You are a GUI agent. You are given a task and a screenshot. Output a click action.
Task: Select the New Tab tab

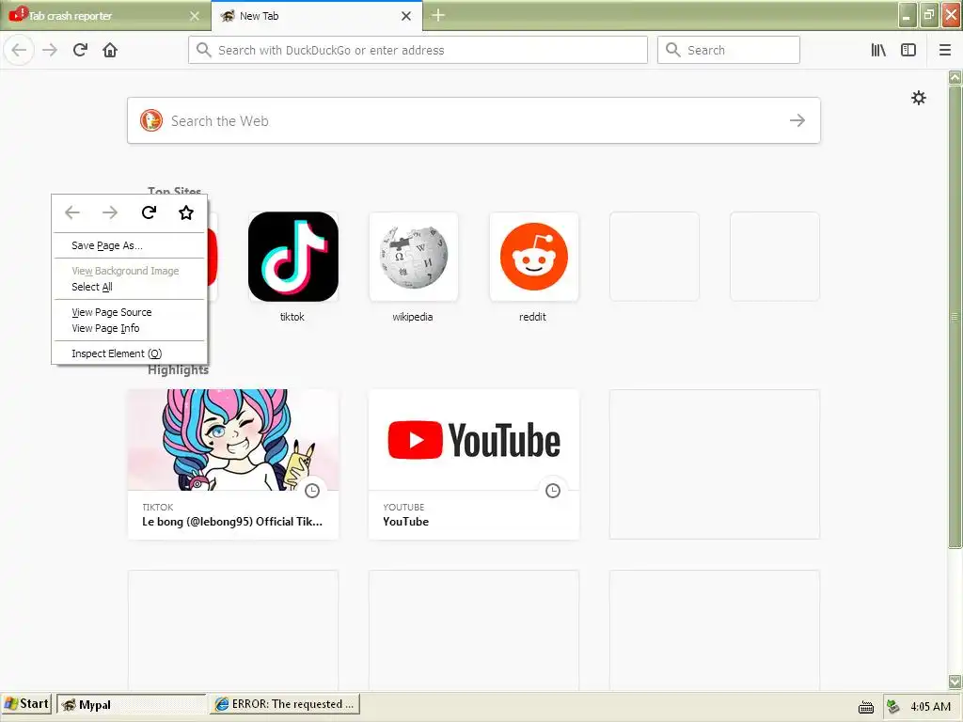click(317, 16)
